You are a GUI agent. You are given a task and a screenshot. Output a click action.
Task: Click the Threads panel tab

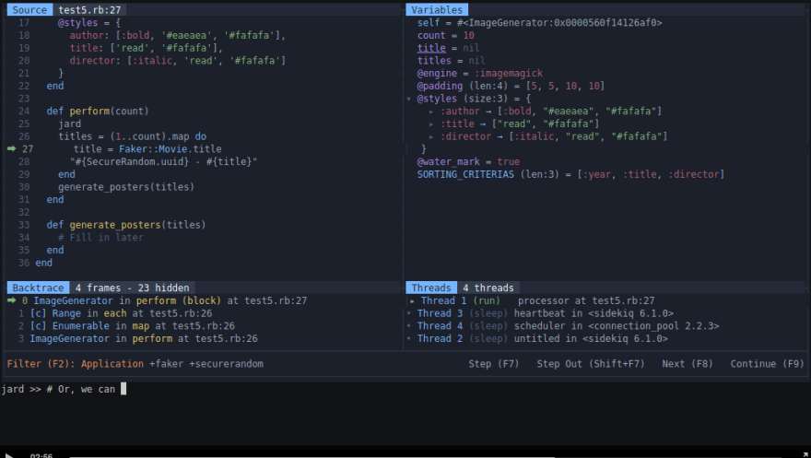(431, 288)
